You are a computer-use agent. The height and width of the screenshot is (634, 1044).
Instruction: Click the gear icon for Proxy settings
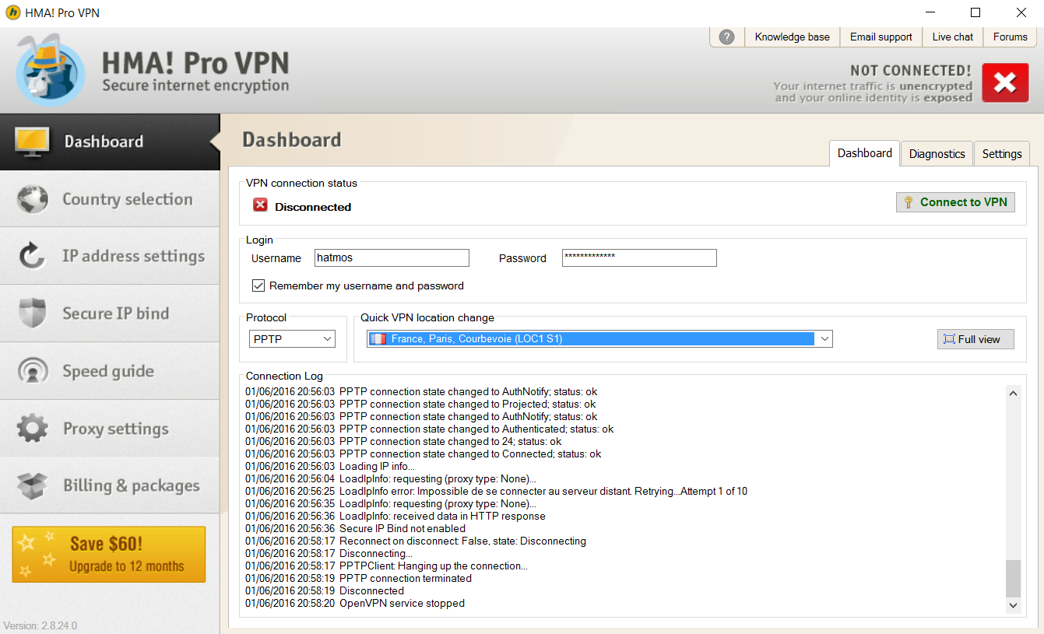[32, 429]
